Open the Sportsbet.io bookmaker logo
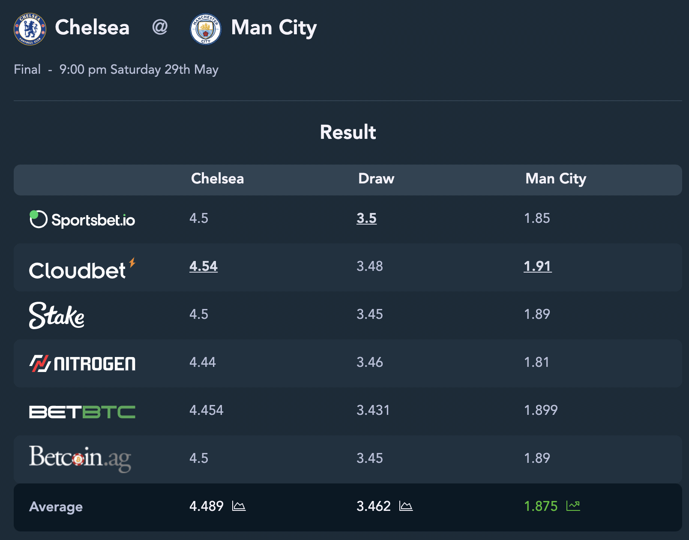This screenshot has height=540, width=689. [82, 219]
